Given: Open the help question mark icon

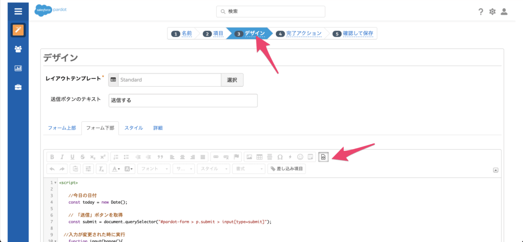Looking at the screenshot, I should [x=481, y=12].
